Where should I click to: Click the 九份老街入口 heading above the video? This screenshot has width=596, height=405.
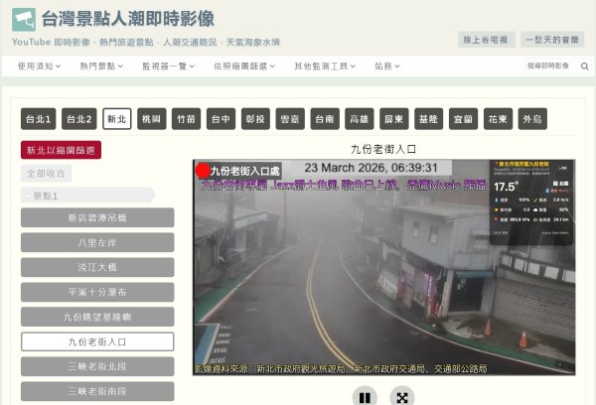pyautogui.click(x=383, y=149)
